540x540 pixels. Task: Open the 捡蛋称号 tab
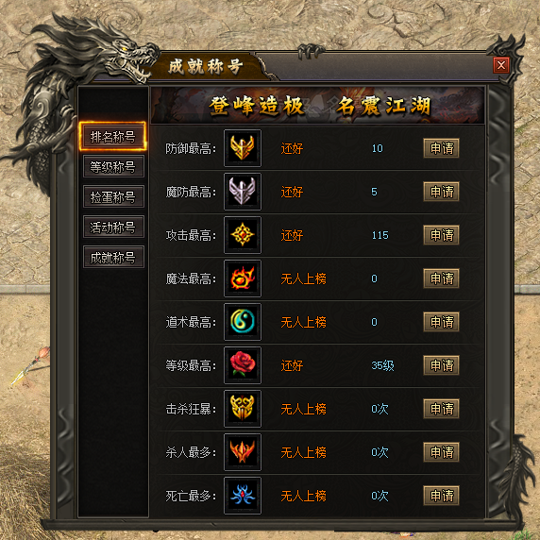(113, 196)
